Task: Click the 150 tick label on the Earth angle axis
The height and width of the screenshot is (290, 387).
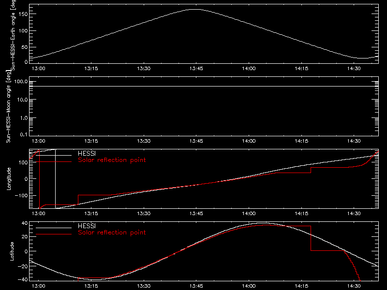Action: 23,14
